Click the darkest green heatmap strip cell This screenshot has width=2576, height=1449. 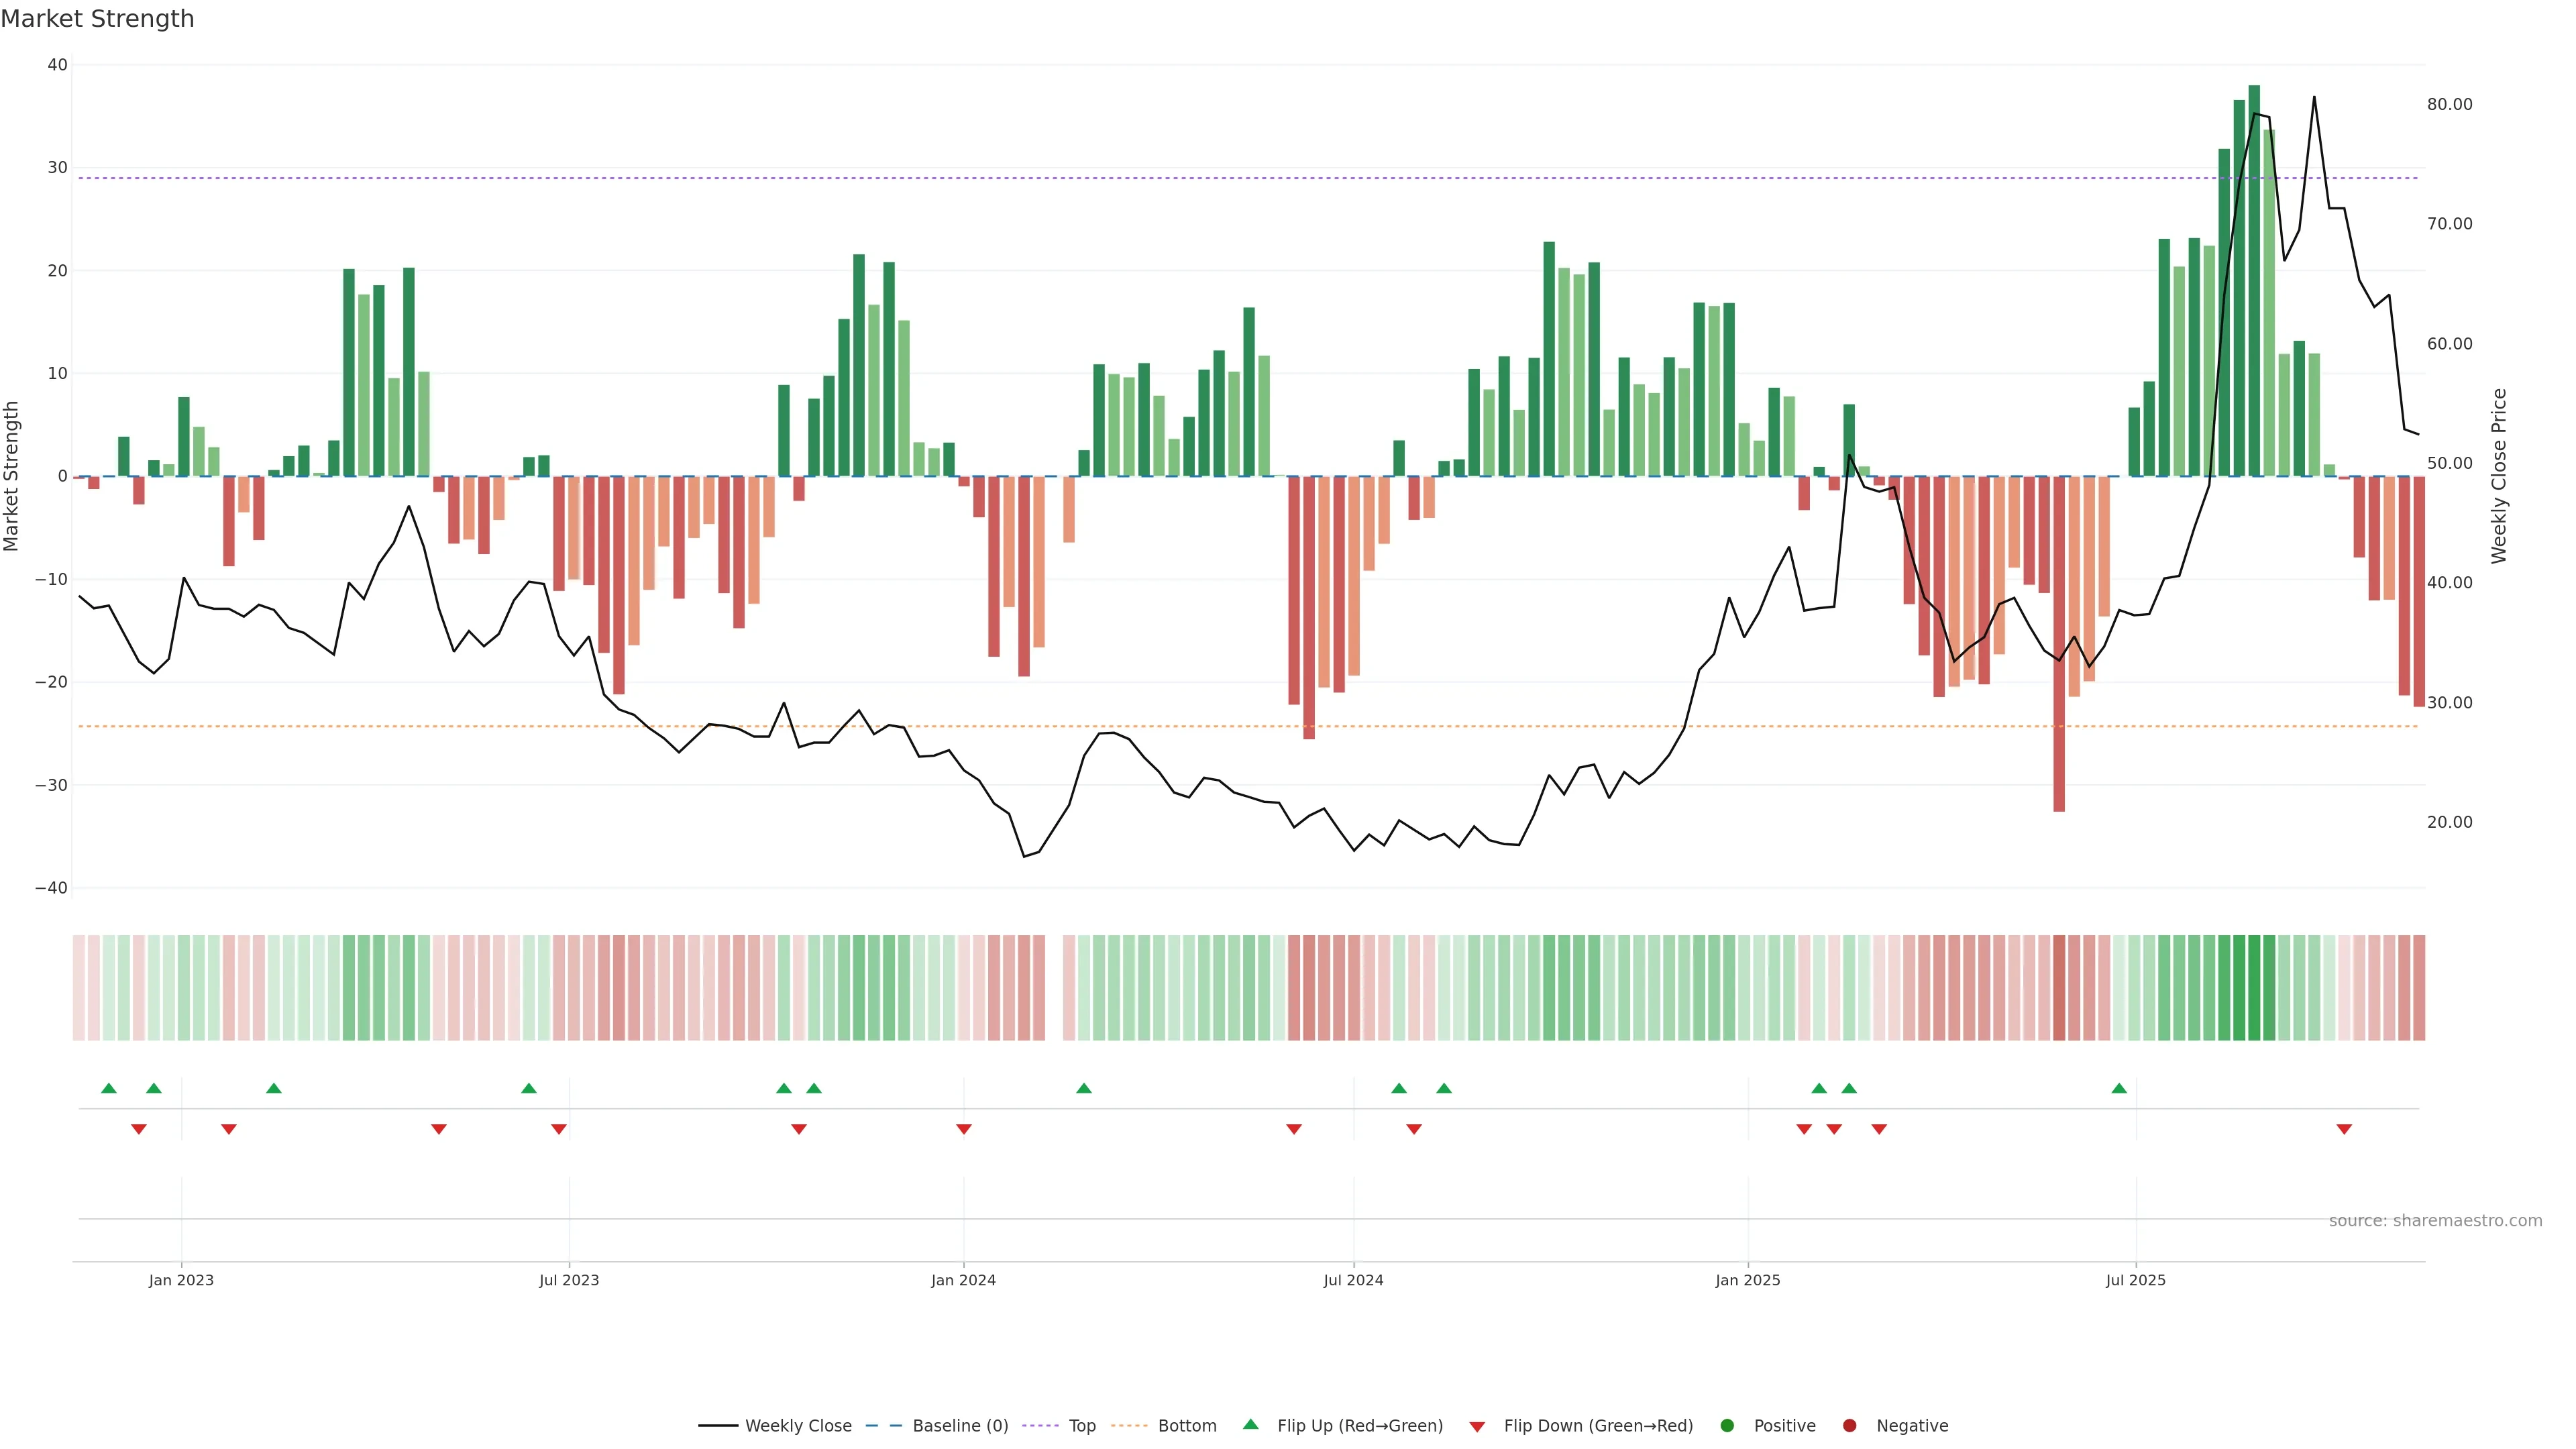(x=2254, y=987)
